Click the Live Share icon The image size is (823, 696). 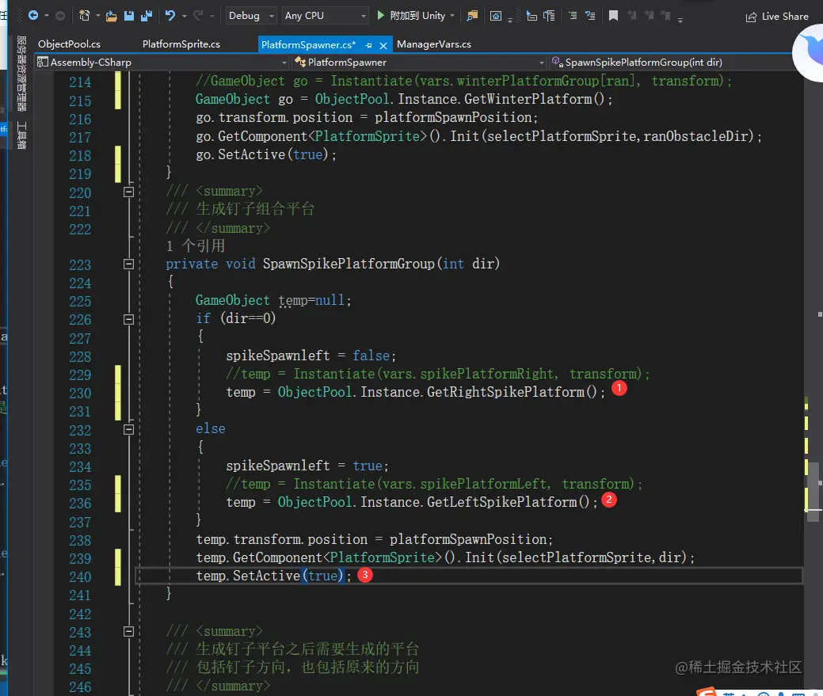point(751,17)
